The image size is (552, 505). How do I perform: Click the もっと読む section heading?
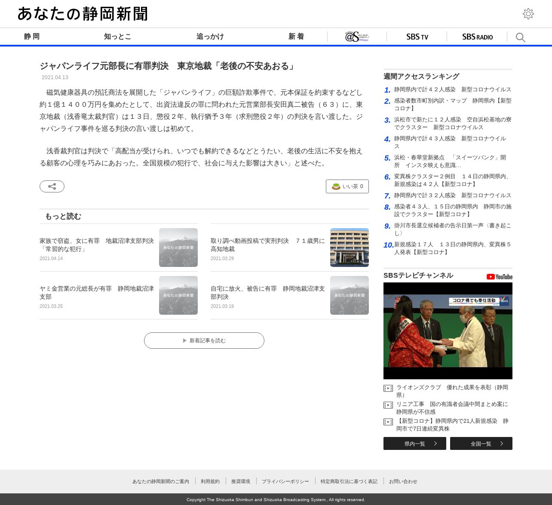[63, 217]
